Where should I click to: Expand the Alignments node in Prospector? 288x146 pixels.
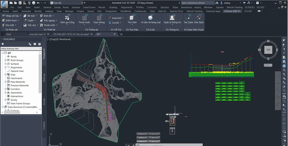[x=5, y=67]
